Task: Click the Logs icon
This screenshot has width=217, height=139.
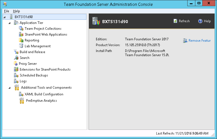Action: [x=16, y=81]
